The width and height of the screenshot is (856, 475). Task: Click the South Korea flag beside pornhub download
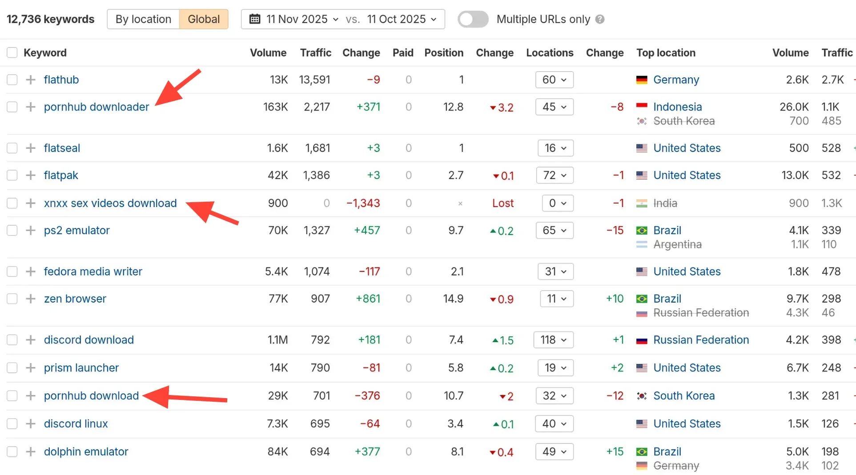point(642,395)
